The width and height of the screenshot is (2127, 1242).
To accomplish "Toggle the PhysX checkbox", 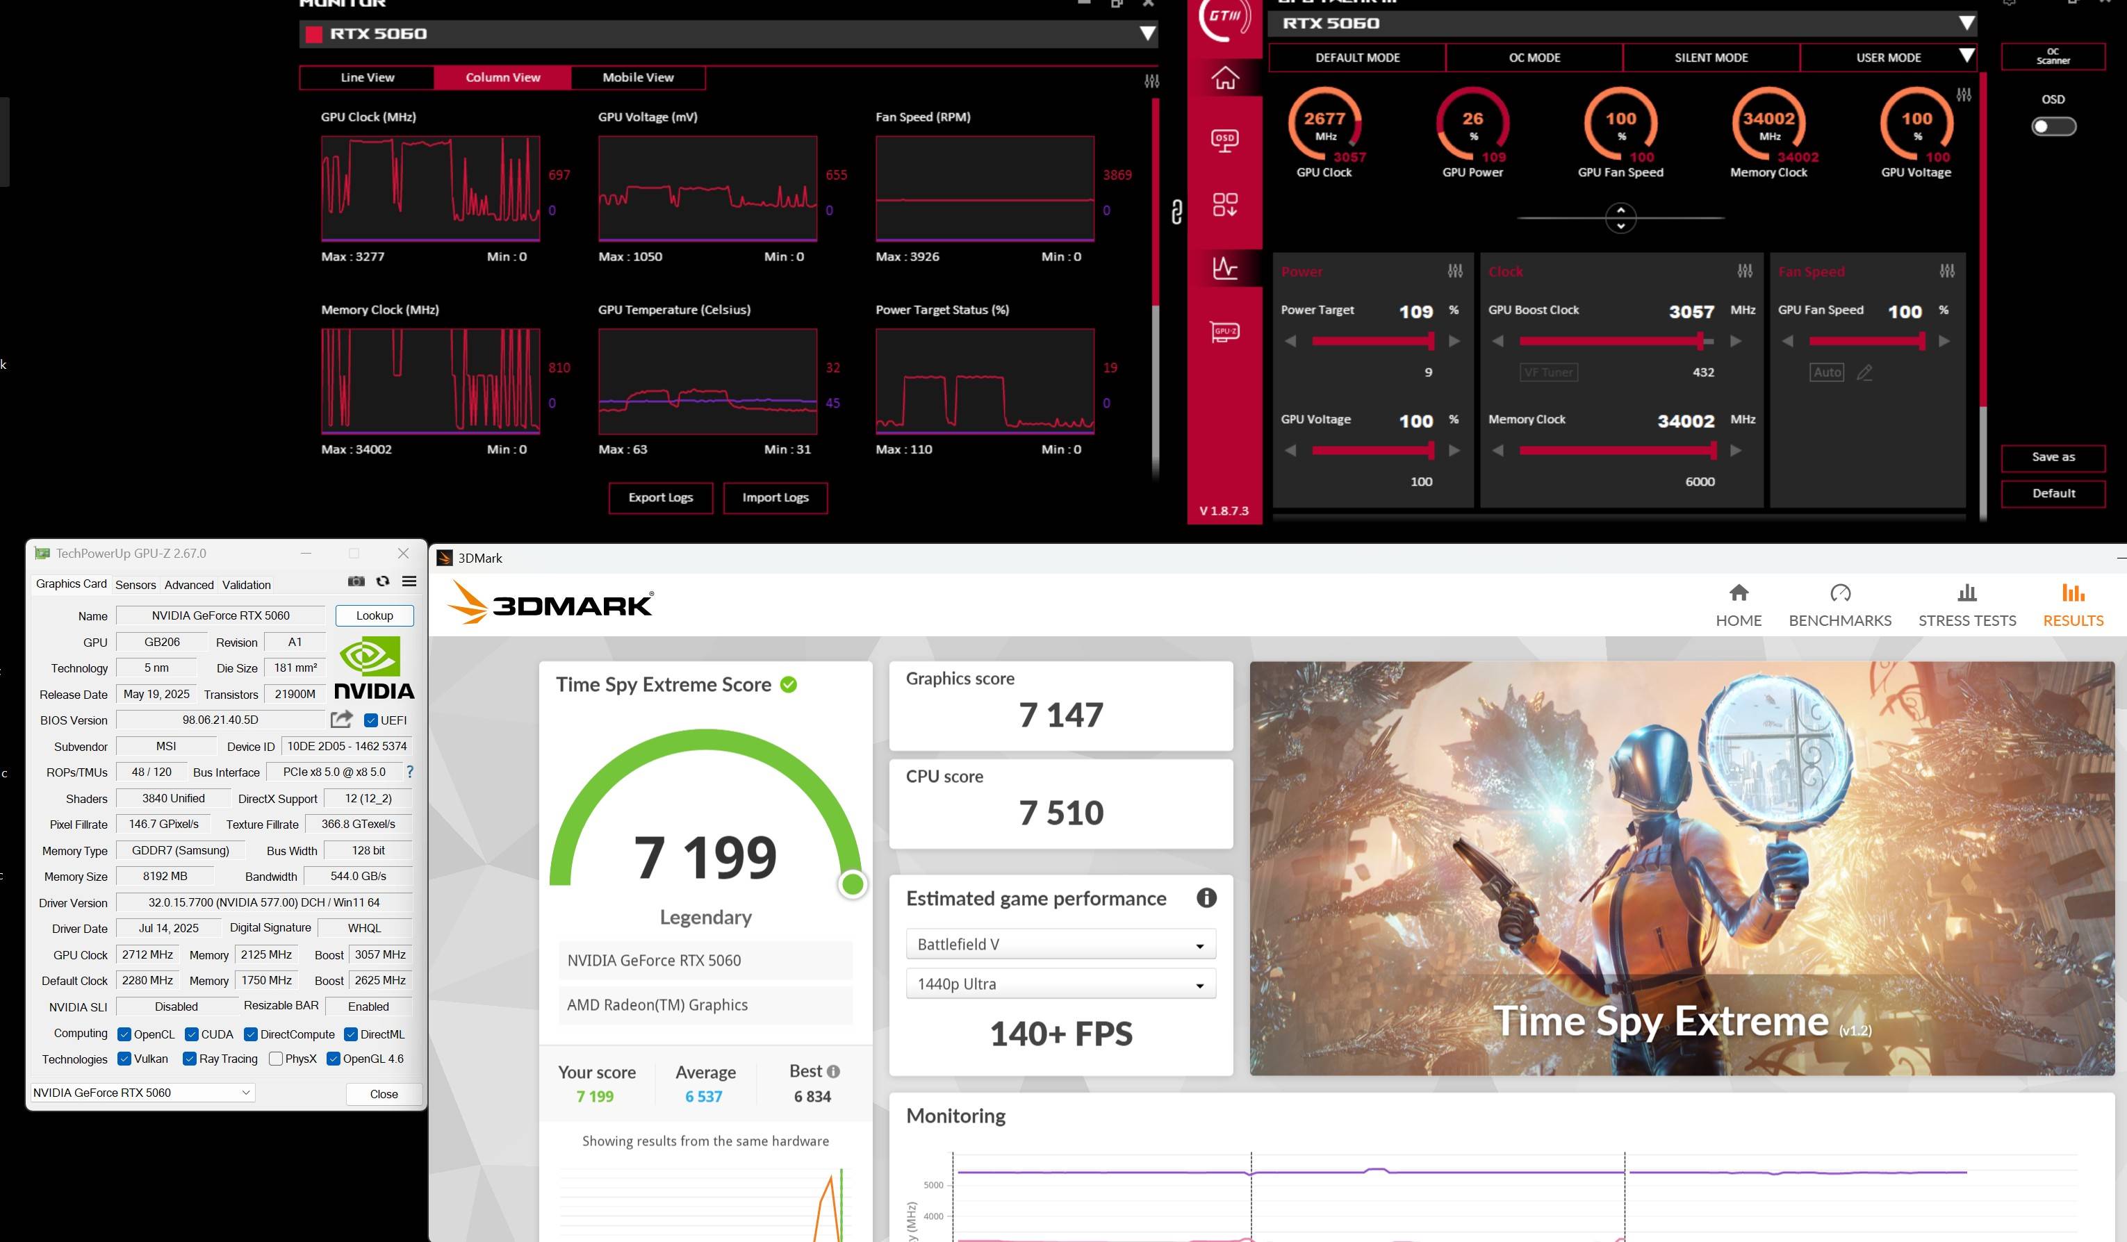I will point(275,1059).
